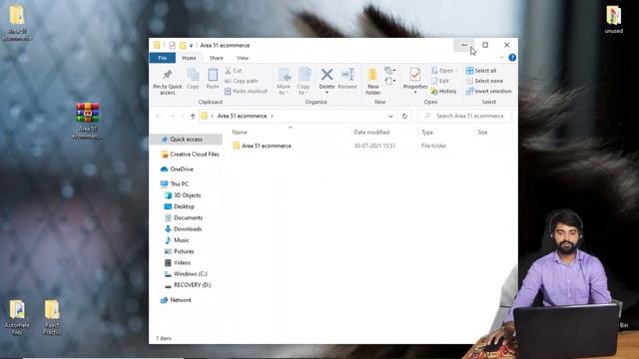The image size is (639, 359).
Task: Click the Forward navigation arrow
Action: pos(172,116)
